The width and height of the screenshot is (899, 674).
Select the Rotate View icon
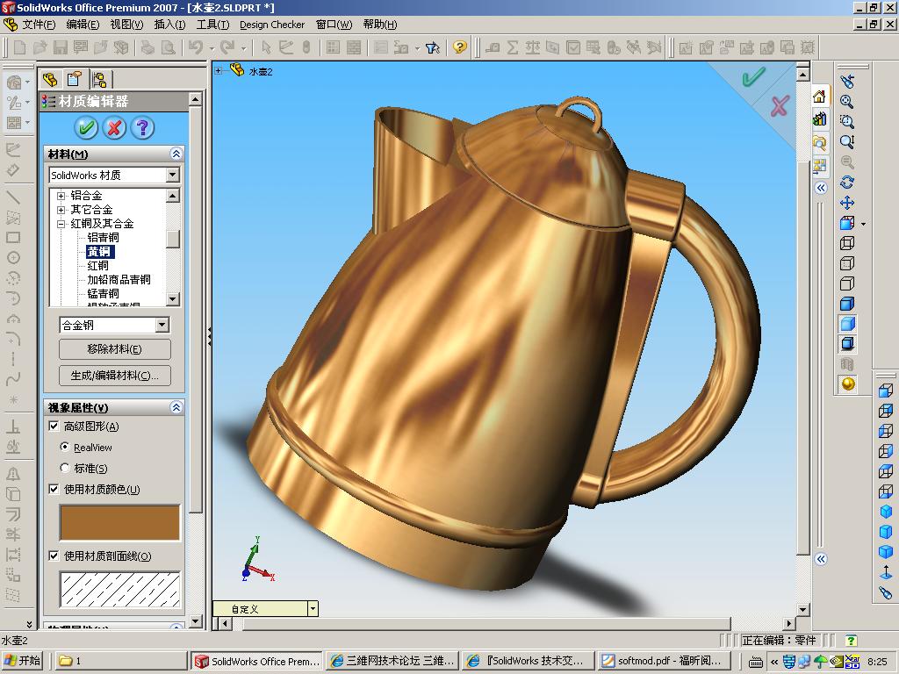coord(847,183)
